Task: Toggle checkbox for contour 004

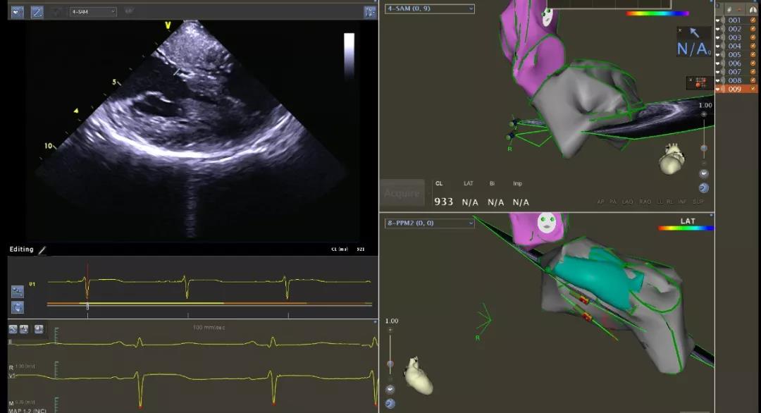Action: click(753, 46)
